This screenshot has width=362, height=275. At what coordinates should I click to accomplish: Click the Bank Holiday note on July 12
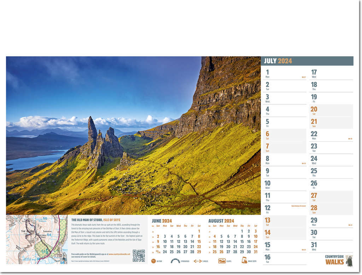(298, 206)
